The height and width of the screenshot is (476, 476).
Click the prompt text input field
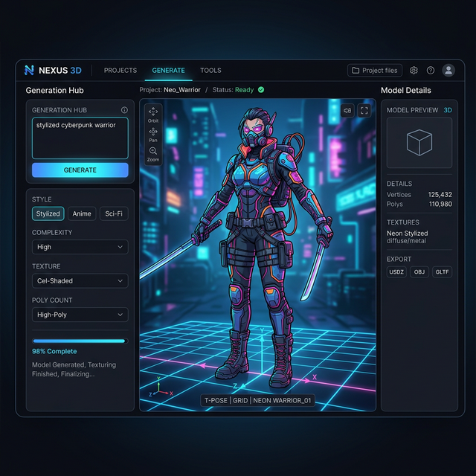coord(80,138)
